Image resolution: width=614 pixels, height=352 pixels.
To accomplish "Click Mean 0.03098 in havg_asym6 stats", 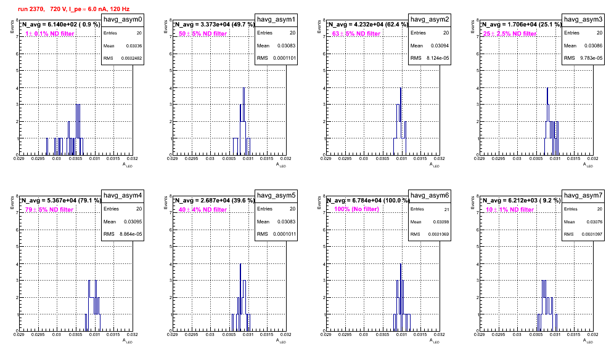I will pos(430,222).
